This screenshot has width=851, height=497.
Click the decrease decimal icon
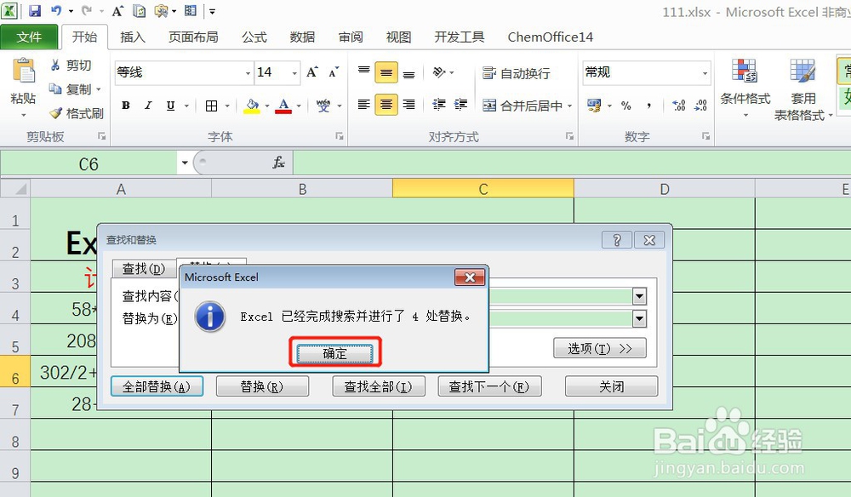pos(700,106)
